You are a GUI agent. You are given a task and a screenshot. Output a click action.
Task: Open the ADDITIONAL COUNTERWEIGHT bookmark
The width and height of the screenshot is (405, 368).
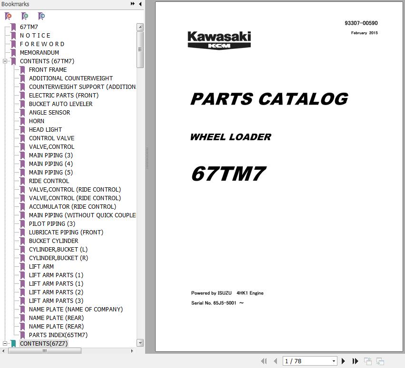pos(71,78)
